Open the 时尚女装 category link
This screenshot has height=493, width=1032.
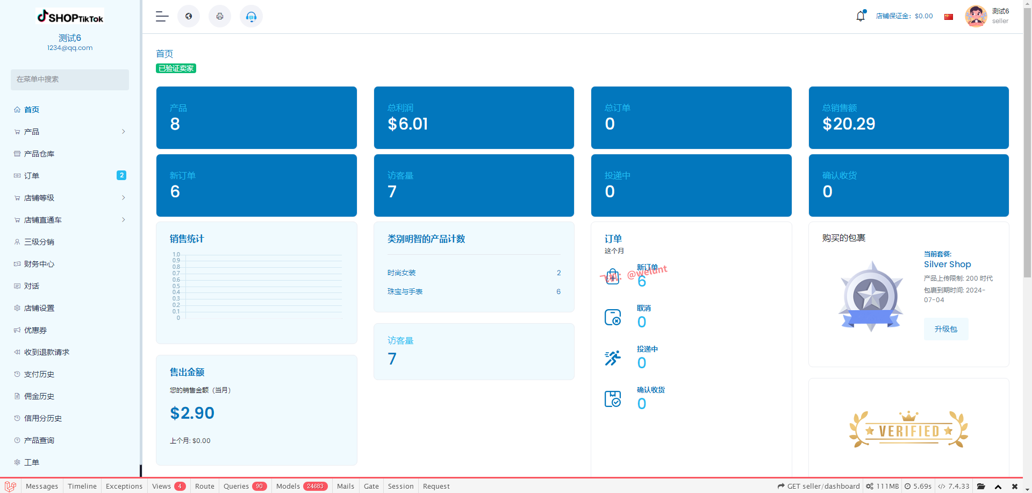pyautogui.click(x=402, y=273)
